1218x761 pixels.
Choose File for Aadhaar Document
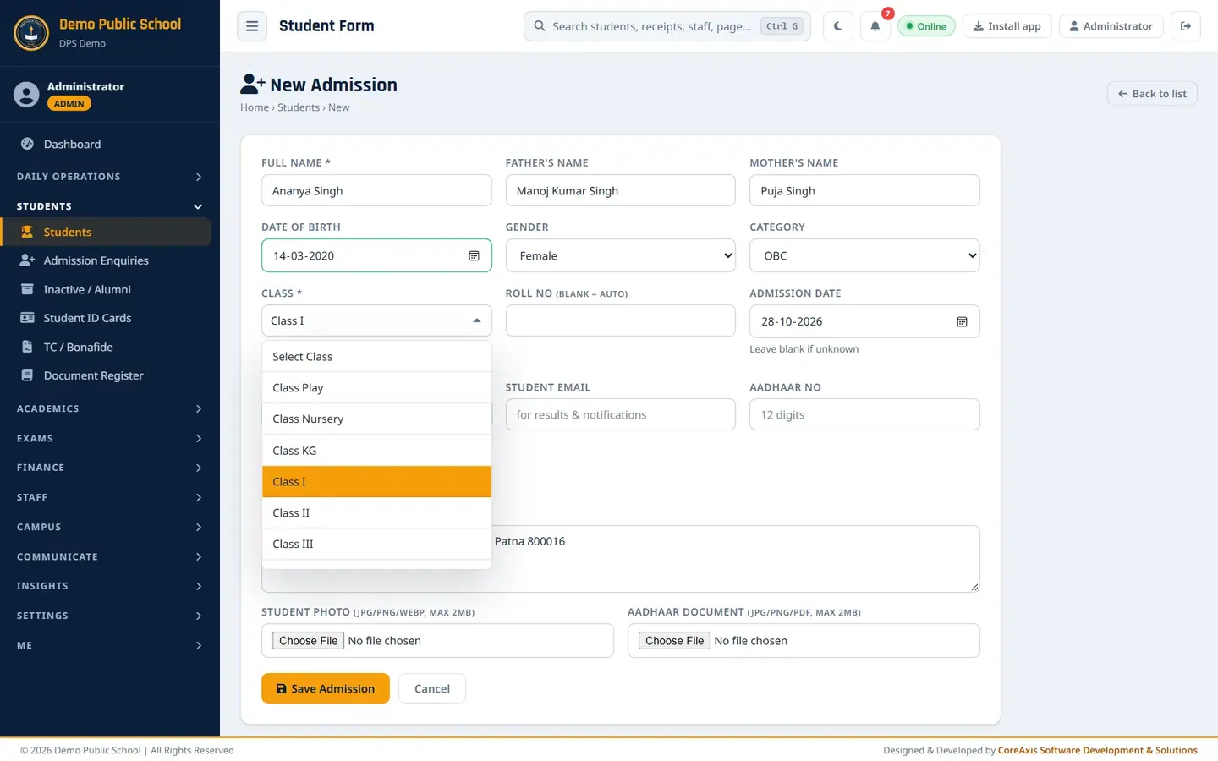click(x=674, y=641)
